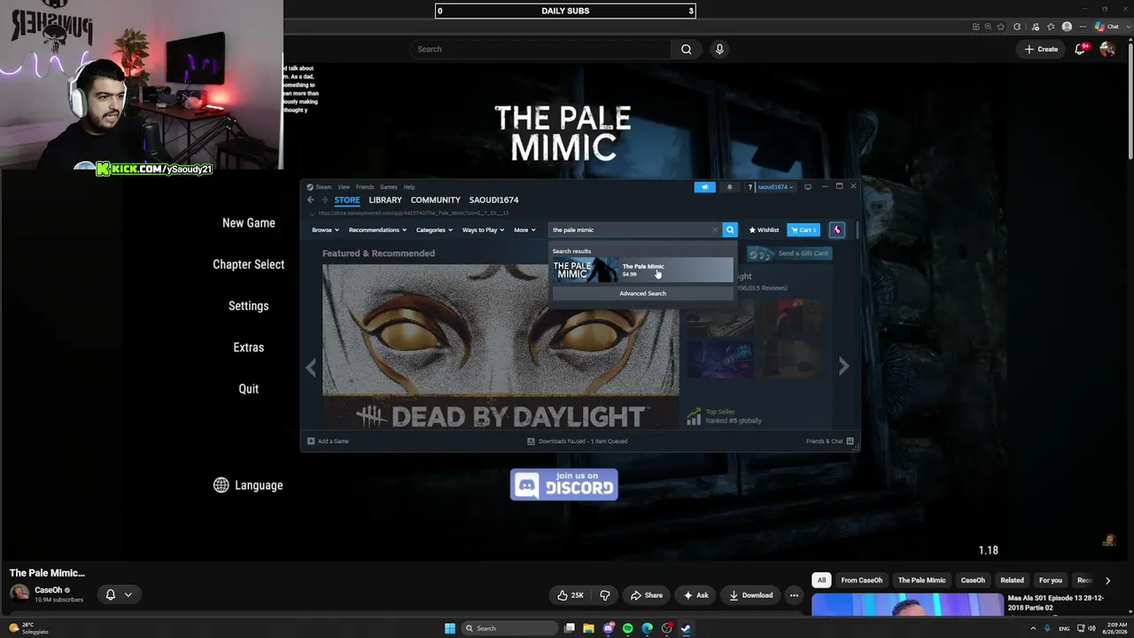
Task: Switch to Steam LIBRARY tab
Action: (x=385, y=200)
